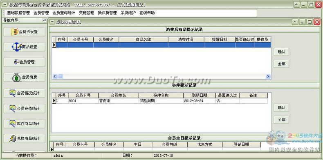
Task: Click the 商品设置 sidebar icon
Action: tap(24, 47)
